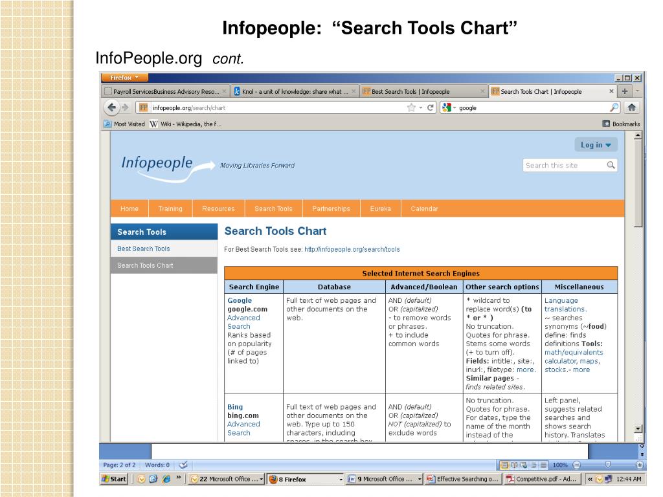
Task: Close the Knol tab
Action: [354, 91]
